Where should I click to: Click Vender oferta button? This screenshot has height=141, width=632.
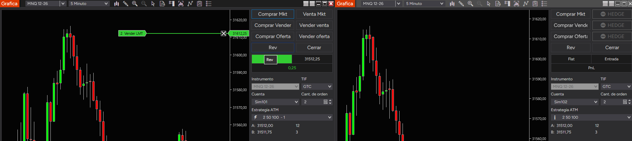click(x=314, y=36)
